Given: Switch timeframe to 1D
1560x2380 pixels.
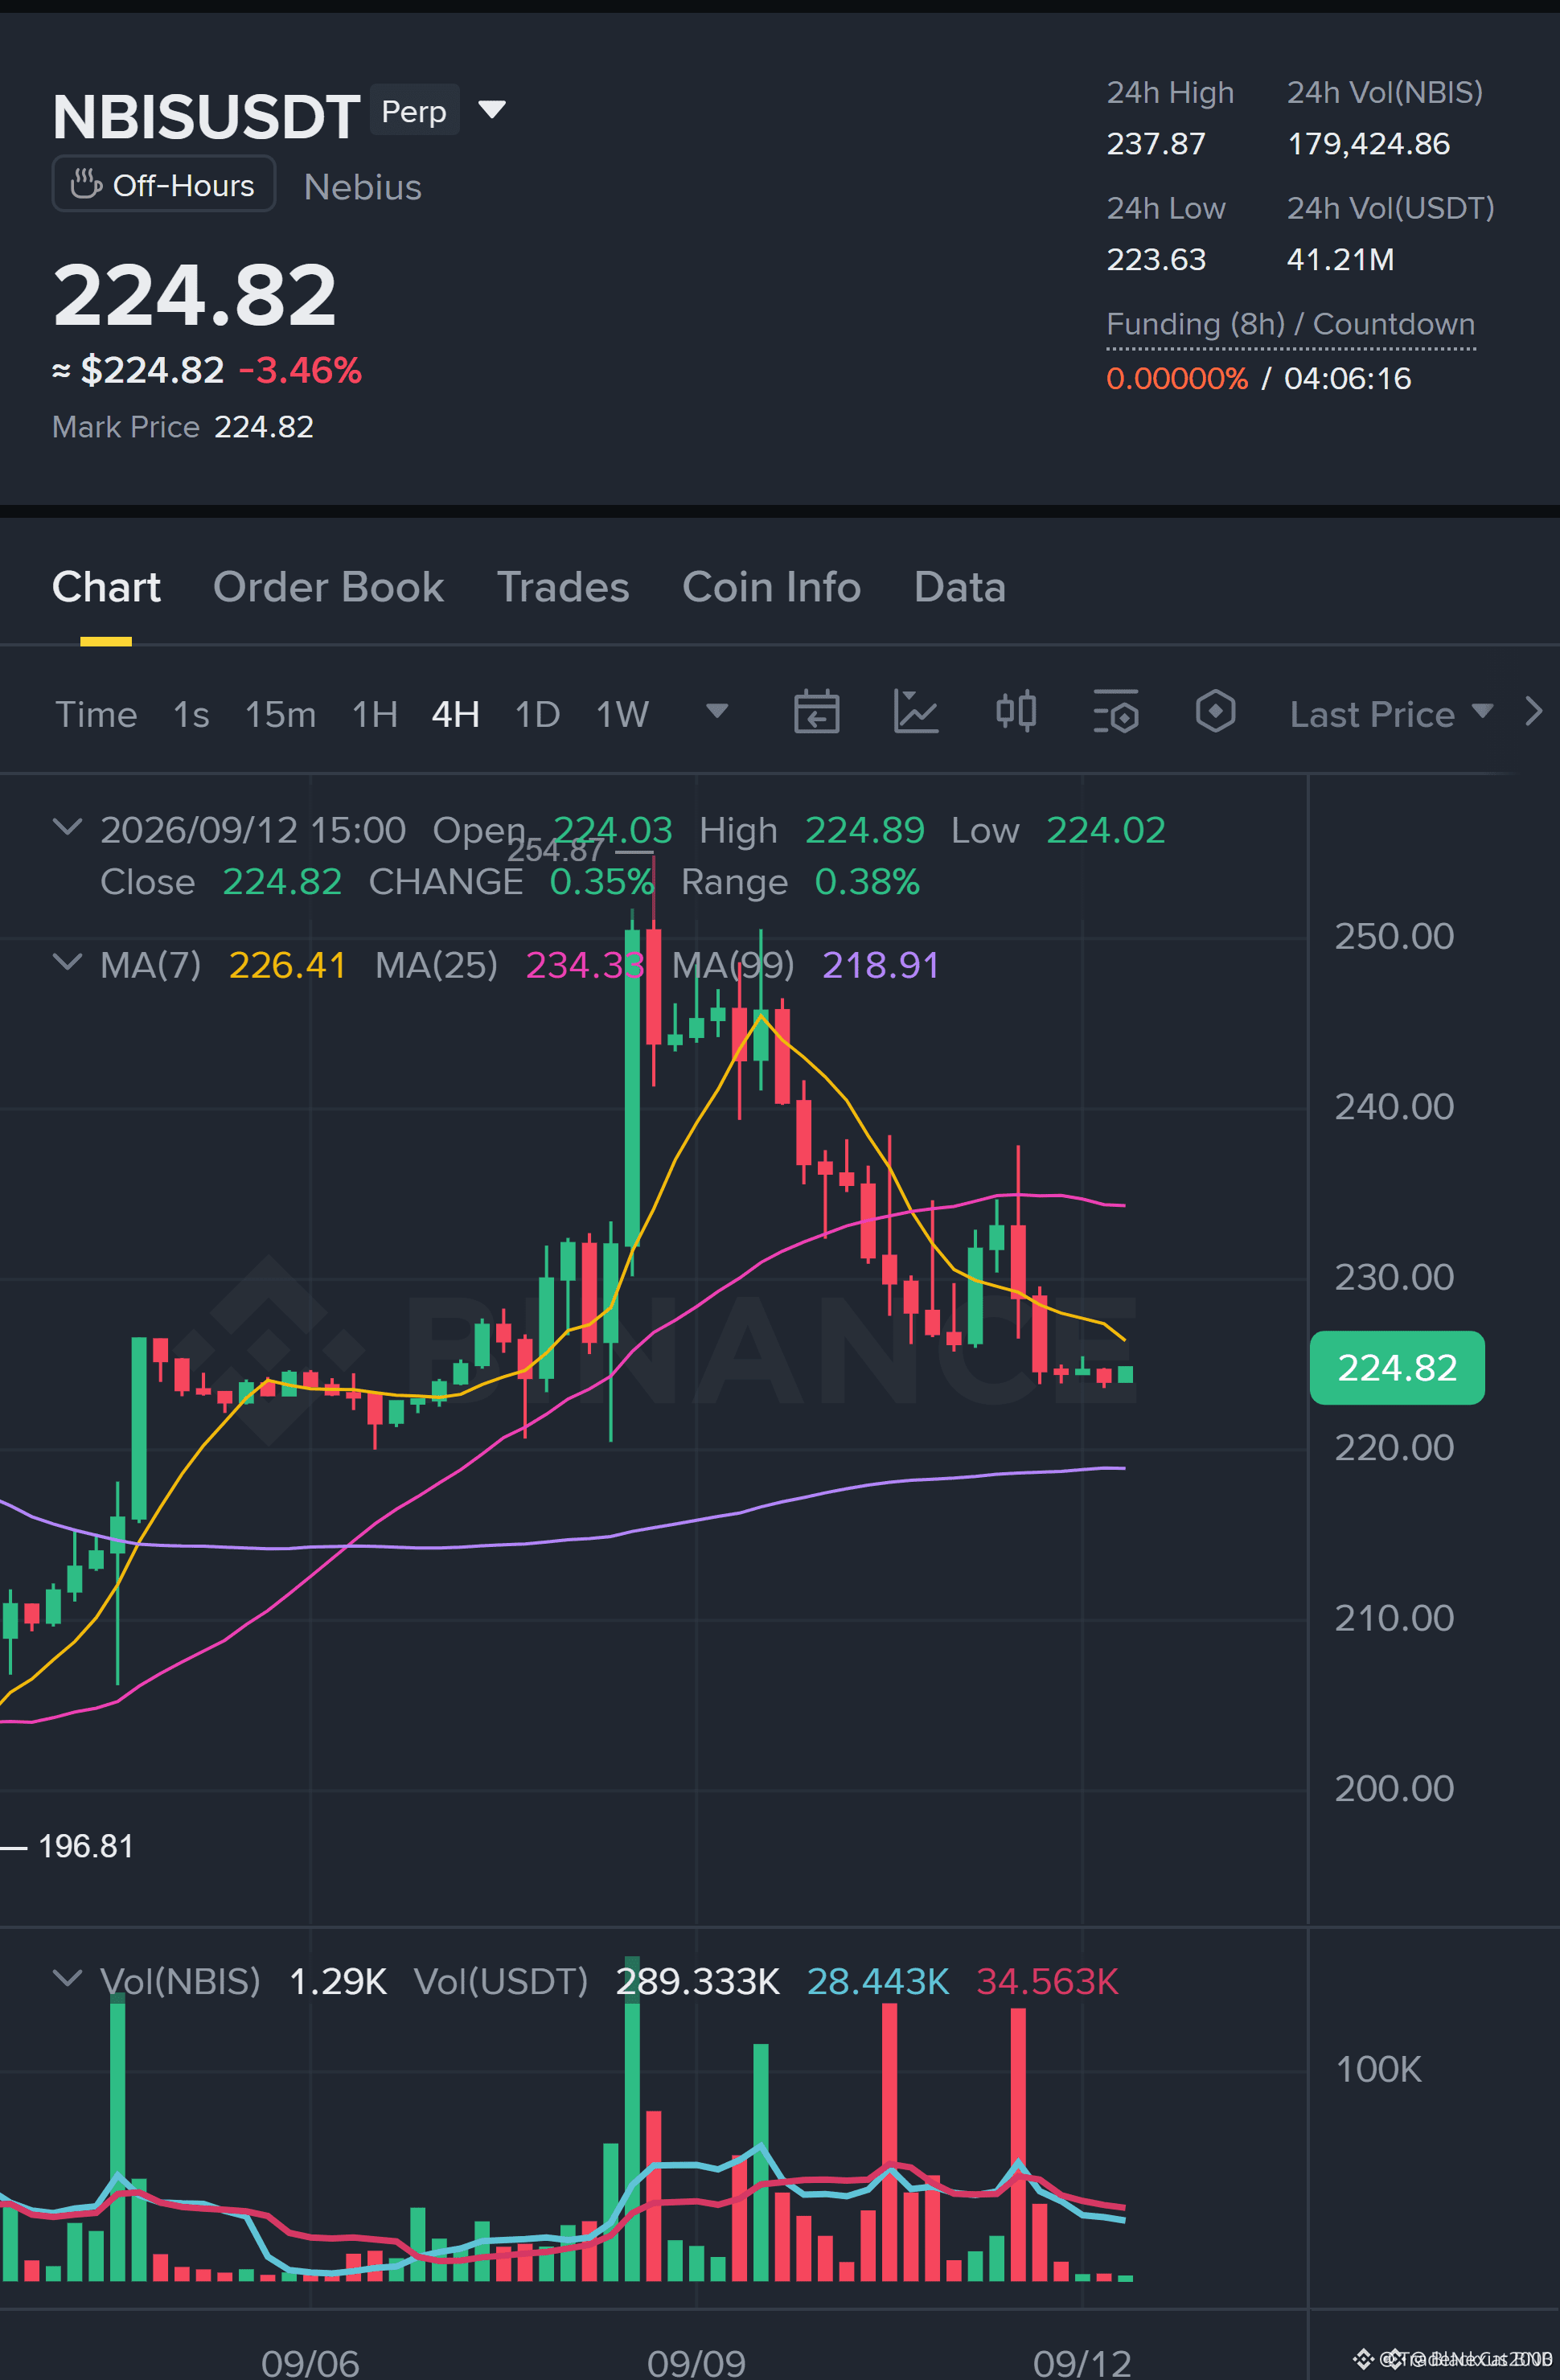Looking at the screenshot, I should point(537,714).
